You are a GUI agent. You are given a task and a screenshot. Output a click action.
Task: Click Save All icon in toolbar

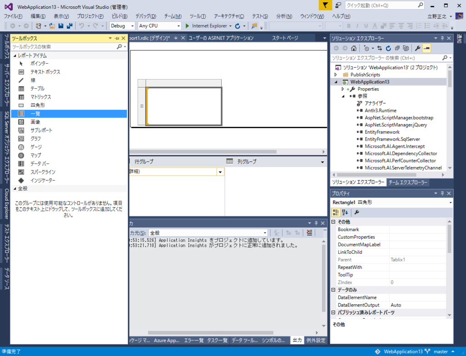tap(70, 26)
